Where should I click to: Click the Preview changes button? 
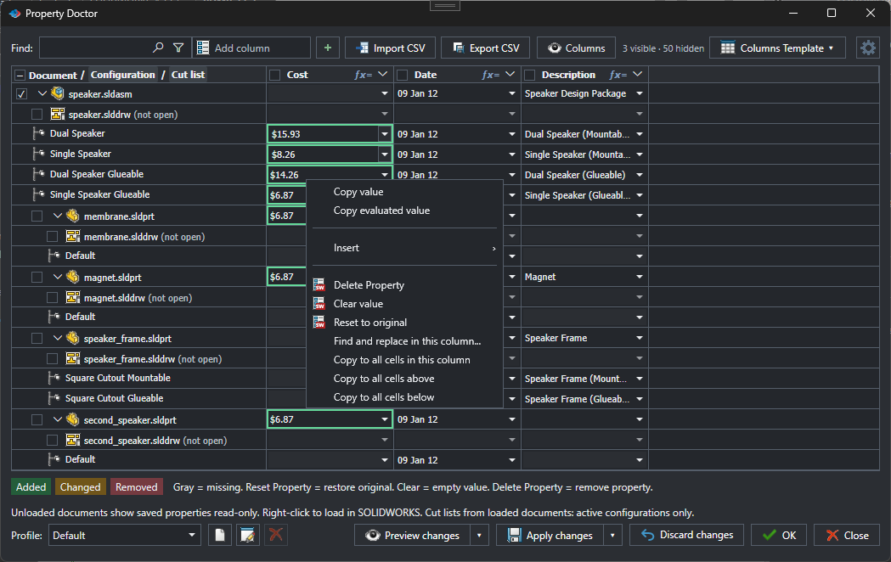[x=412, y=535]
